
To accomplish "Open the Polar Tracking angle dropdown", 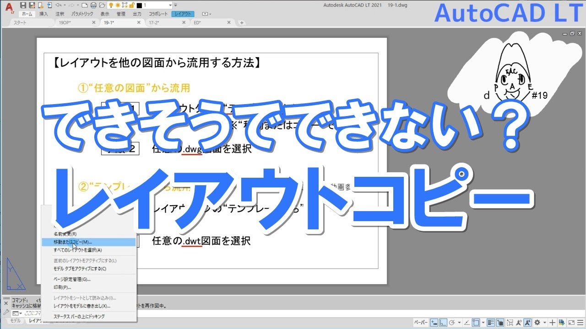I will click(x=459, y=322).
